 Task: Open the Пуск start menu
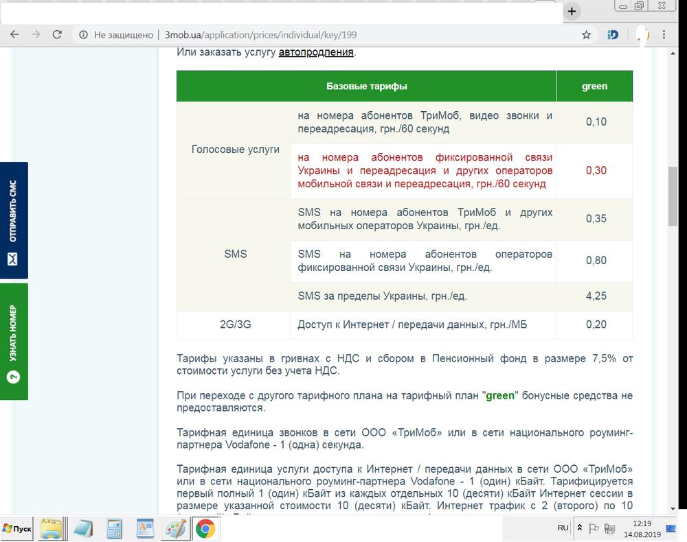coord(17,528)
